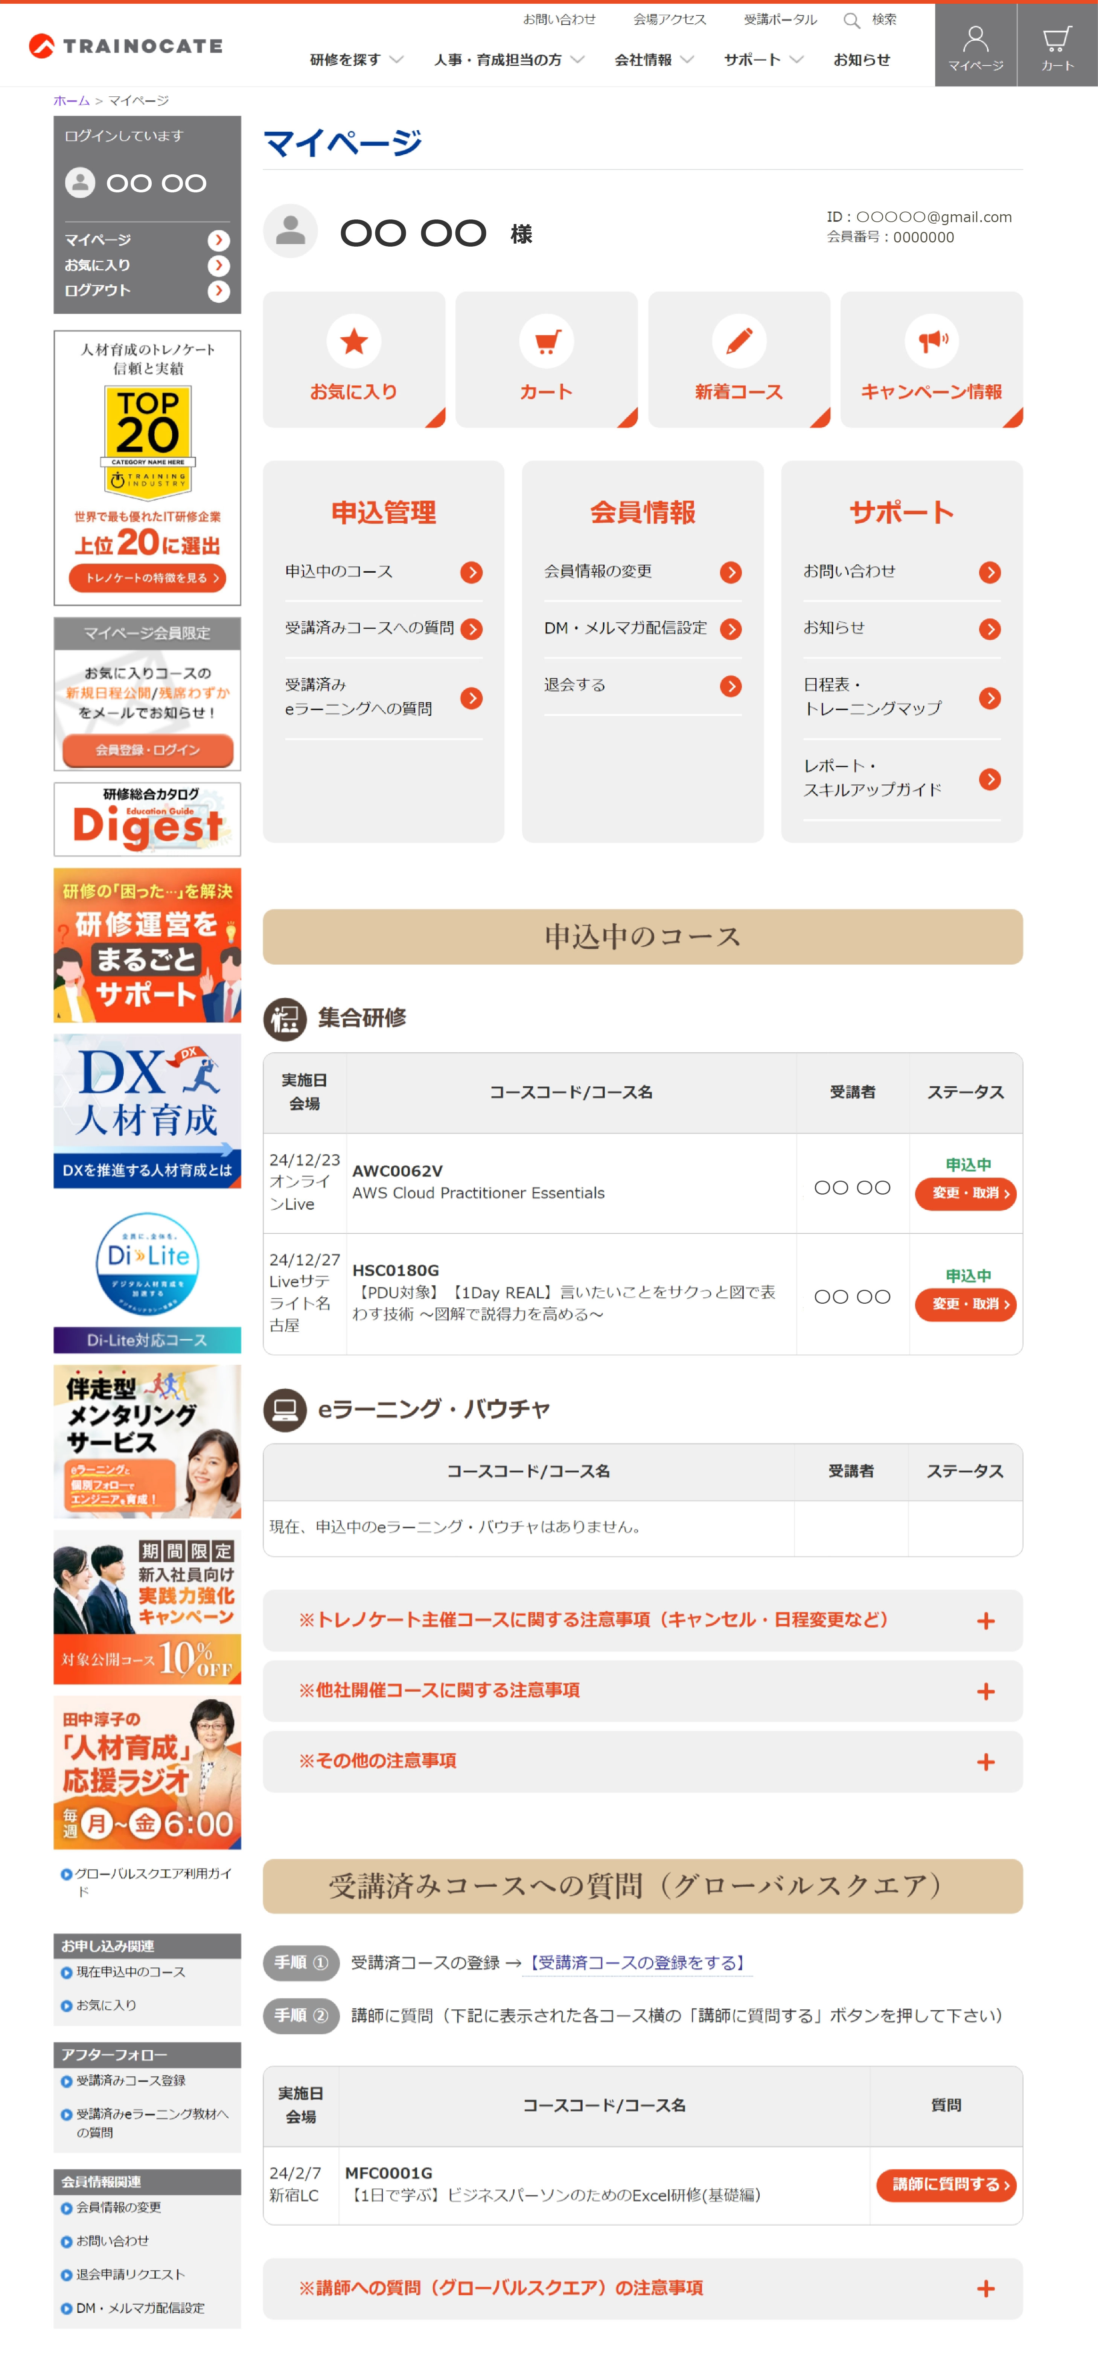Click arrow icon next to 退会する

coord(731,685)
